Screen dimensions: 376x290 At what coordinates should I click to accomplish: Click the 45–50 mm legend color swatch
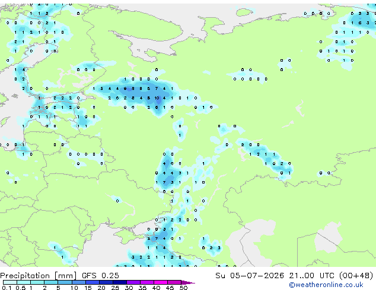(174, 282)
